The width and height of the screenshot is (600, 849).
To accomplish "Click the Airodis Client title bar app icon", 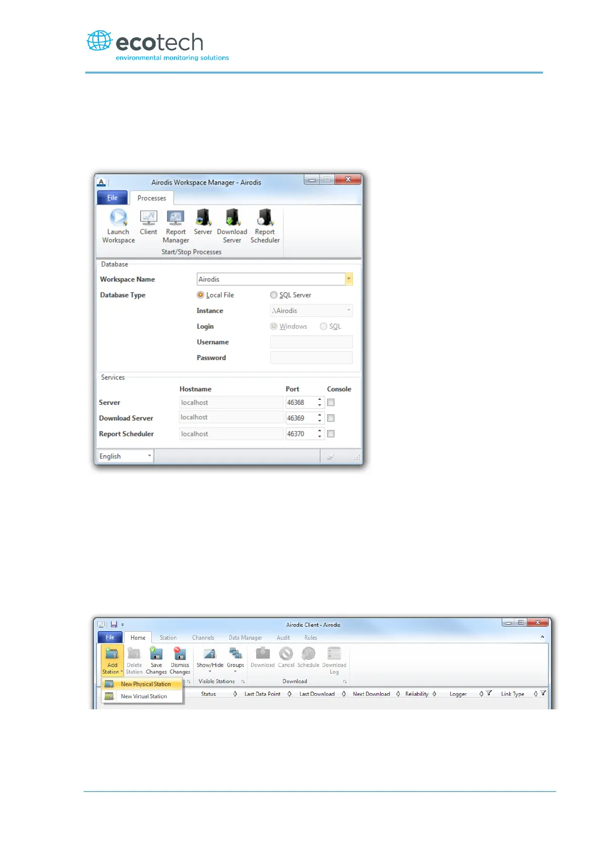I will (x=101, y=624).
